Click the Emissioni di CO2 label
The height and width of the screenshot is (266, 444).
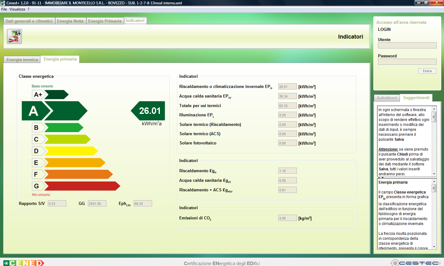195,218
